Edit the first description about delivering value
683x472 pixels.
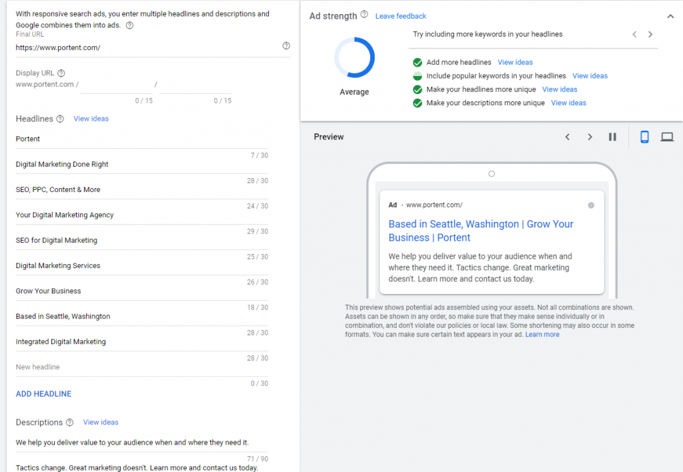pyautogui.click(x=142, y=443)
